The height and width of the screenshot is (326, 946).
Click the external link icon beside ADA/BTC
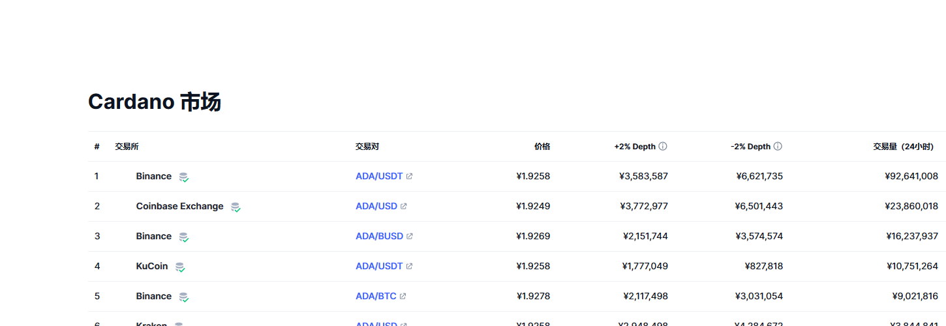point(403,297)
